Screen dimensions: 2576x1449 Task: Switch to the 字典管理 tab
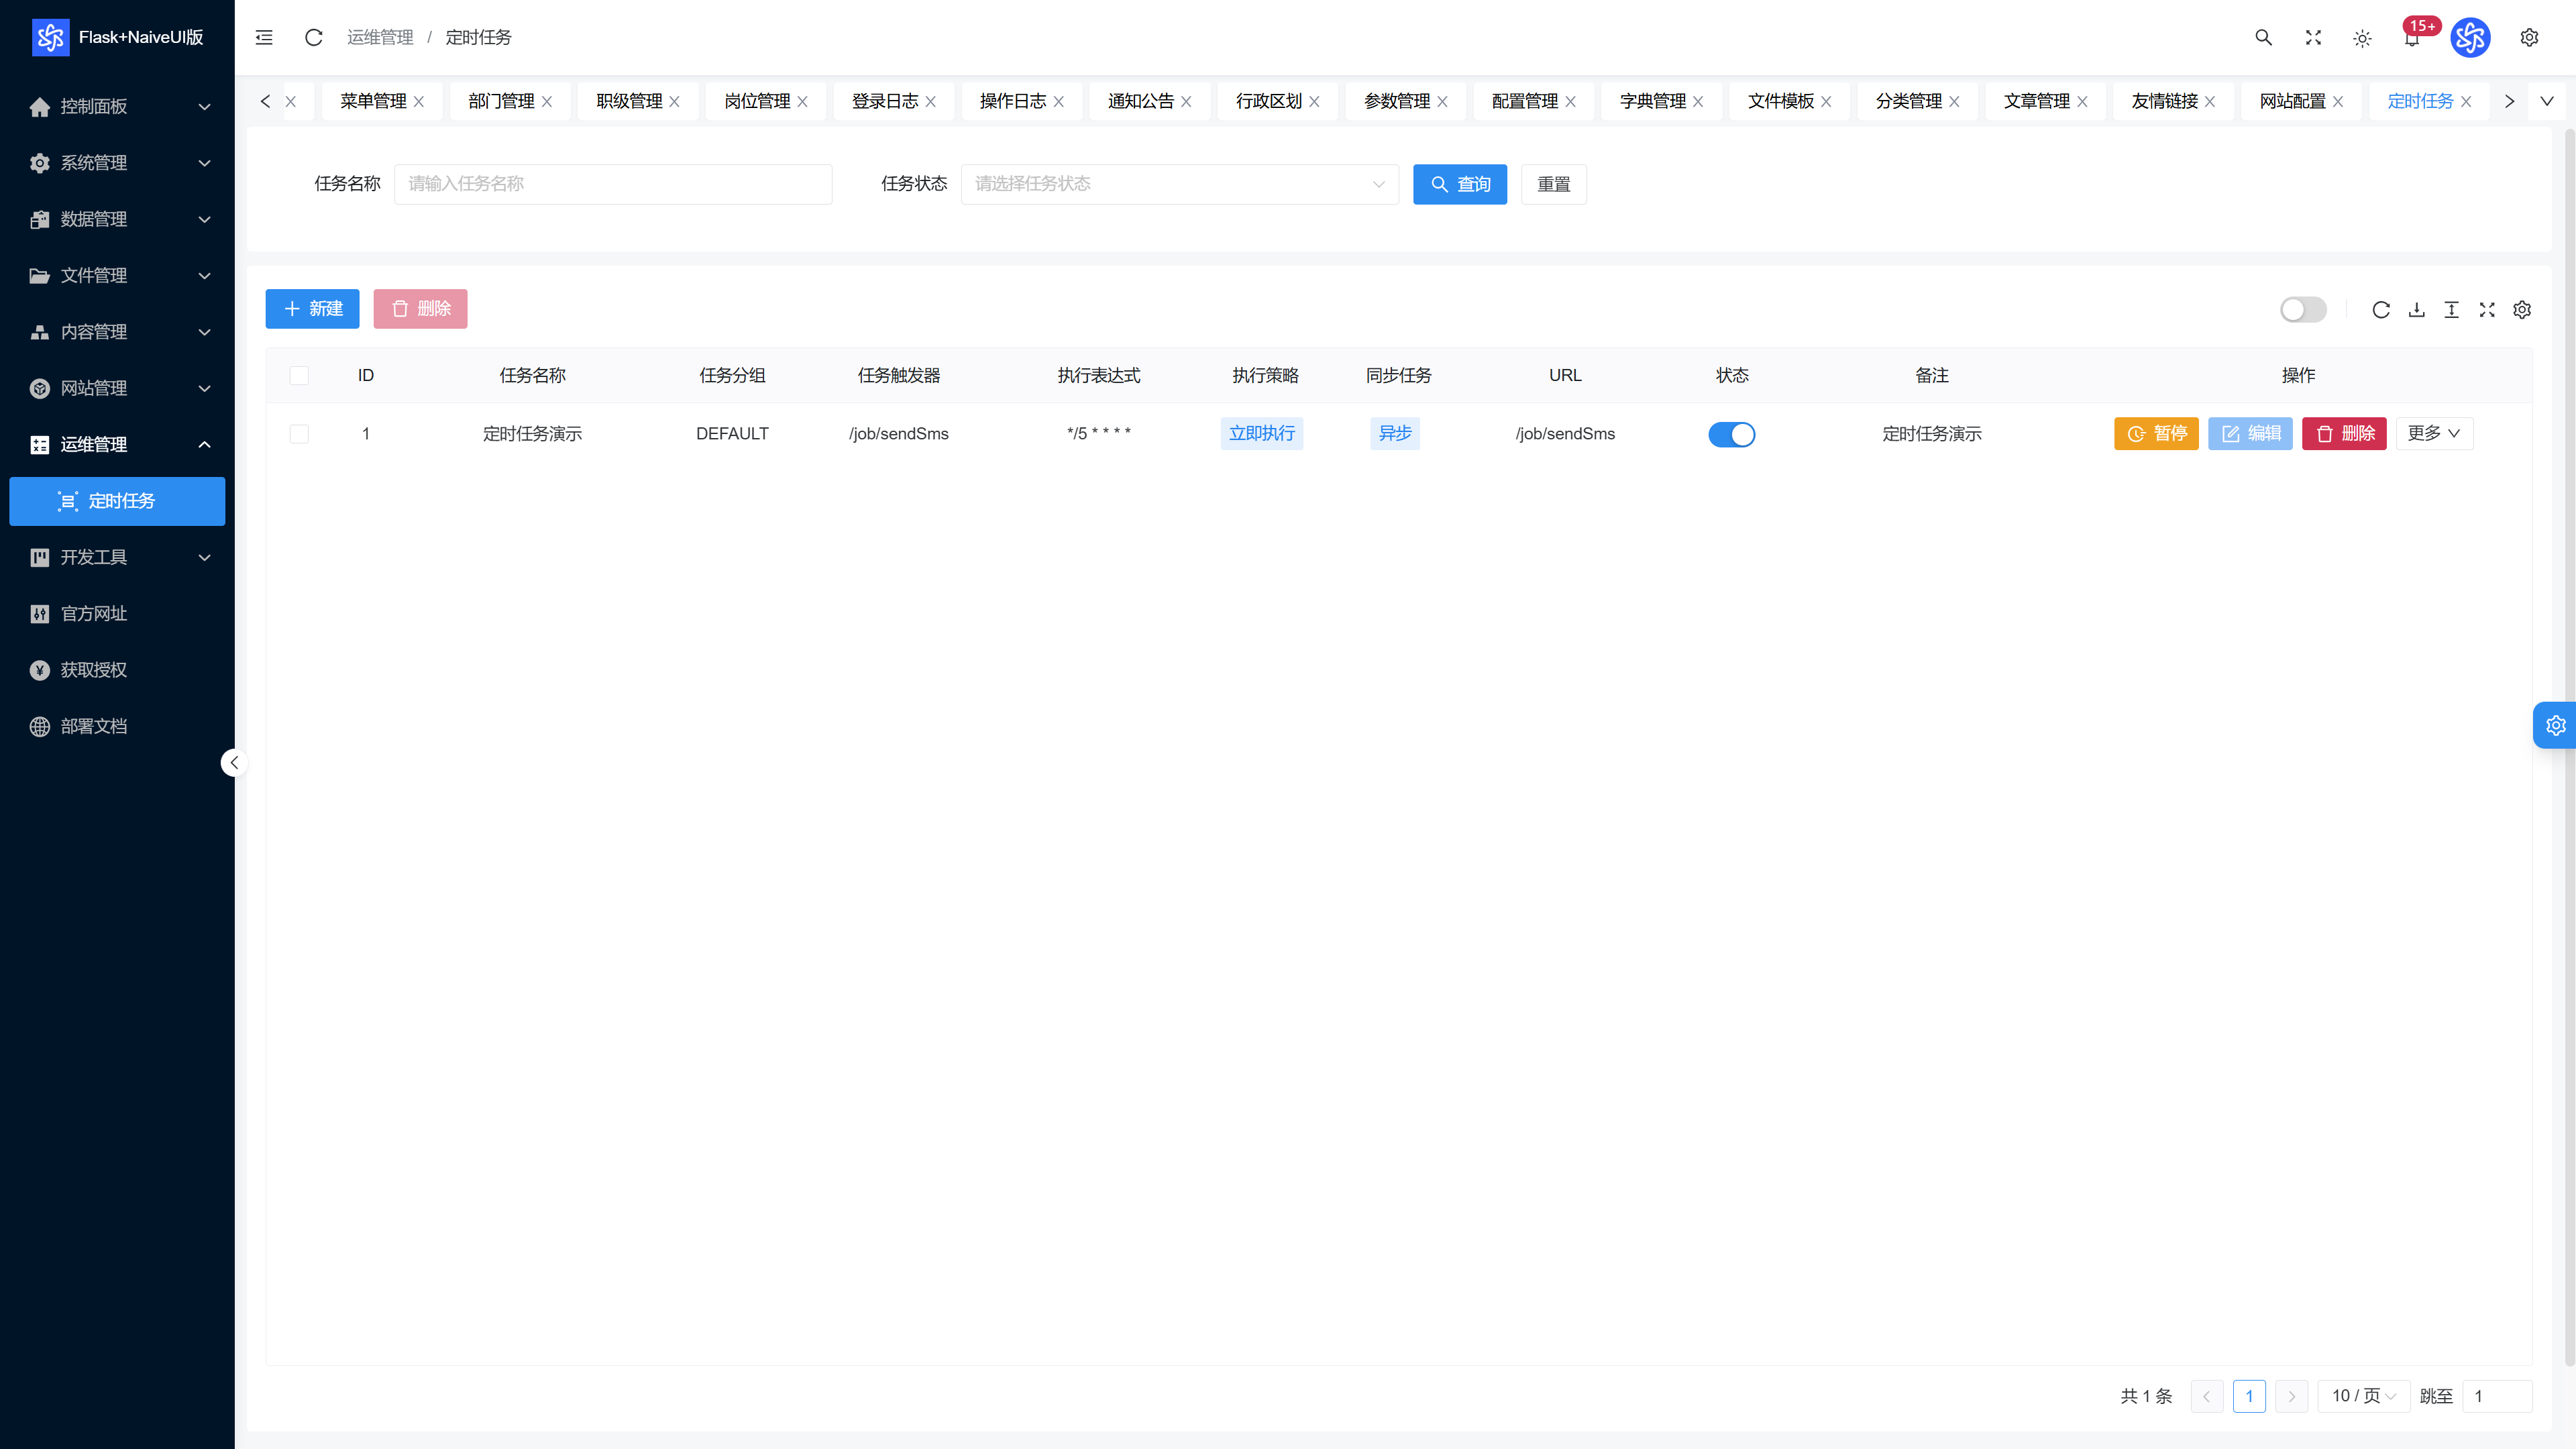[1661, 101]
